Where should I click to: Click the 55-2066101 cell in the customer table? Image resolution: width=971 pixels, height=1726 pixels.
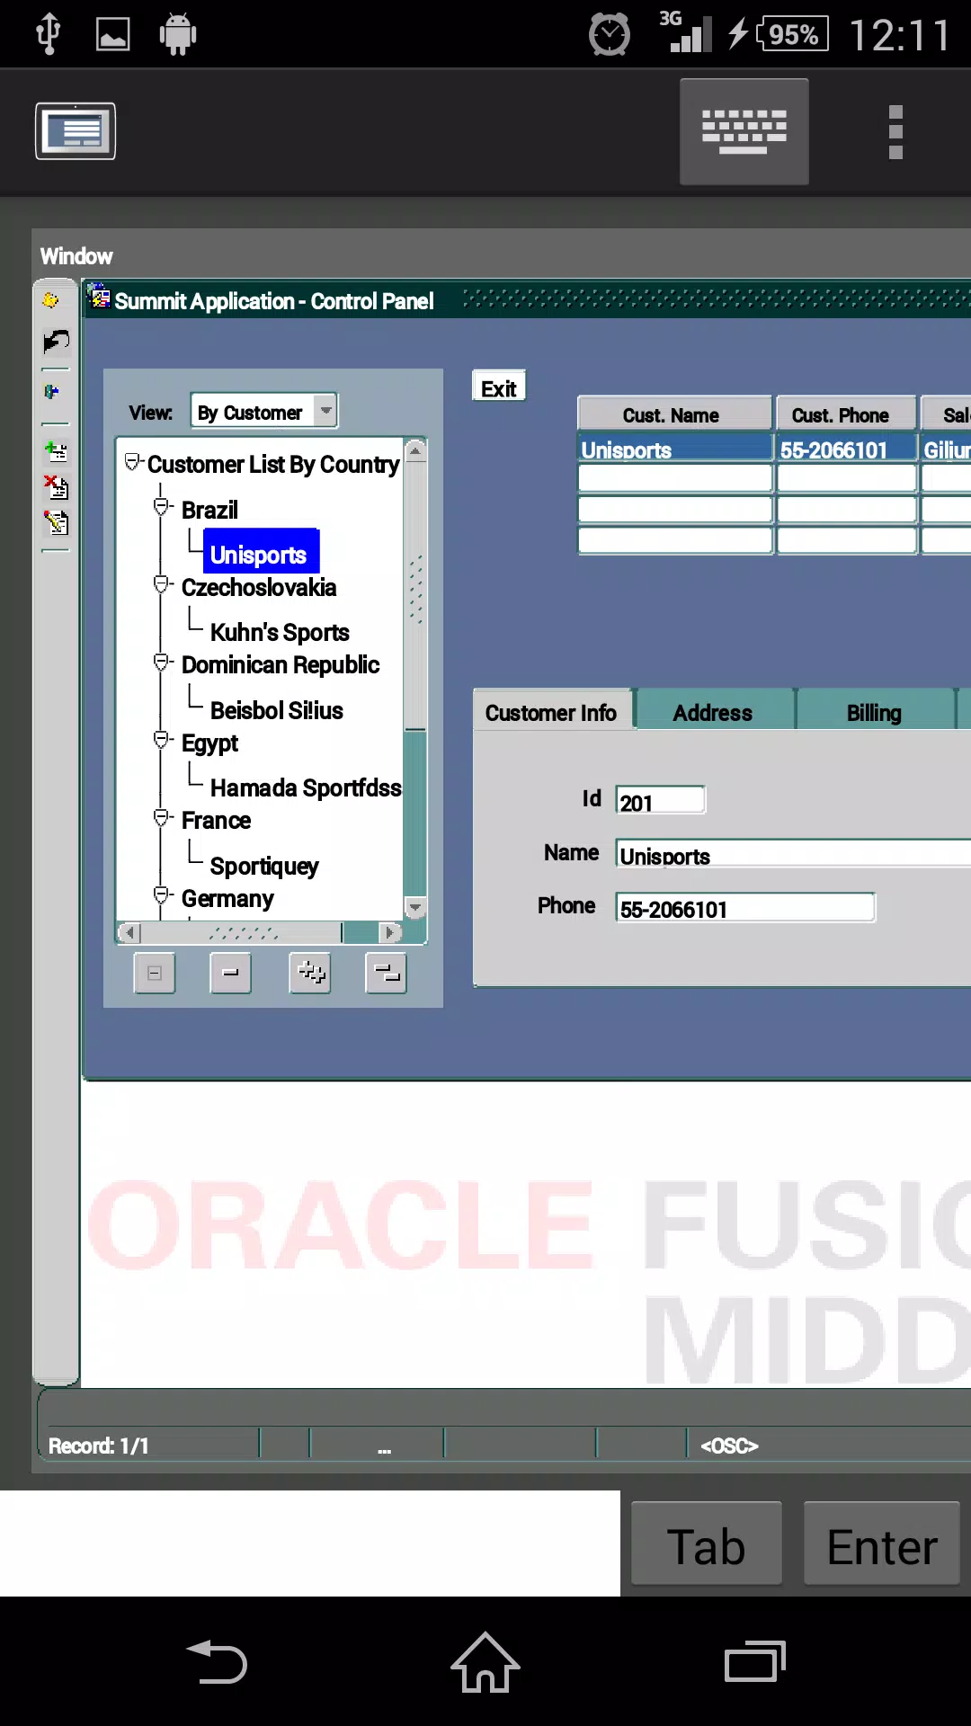(847, 448)
